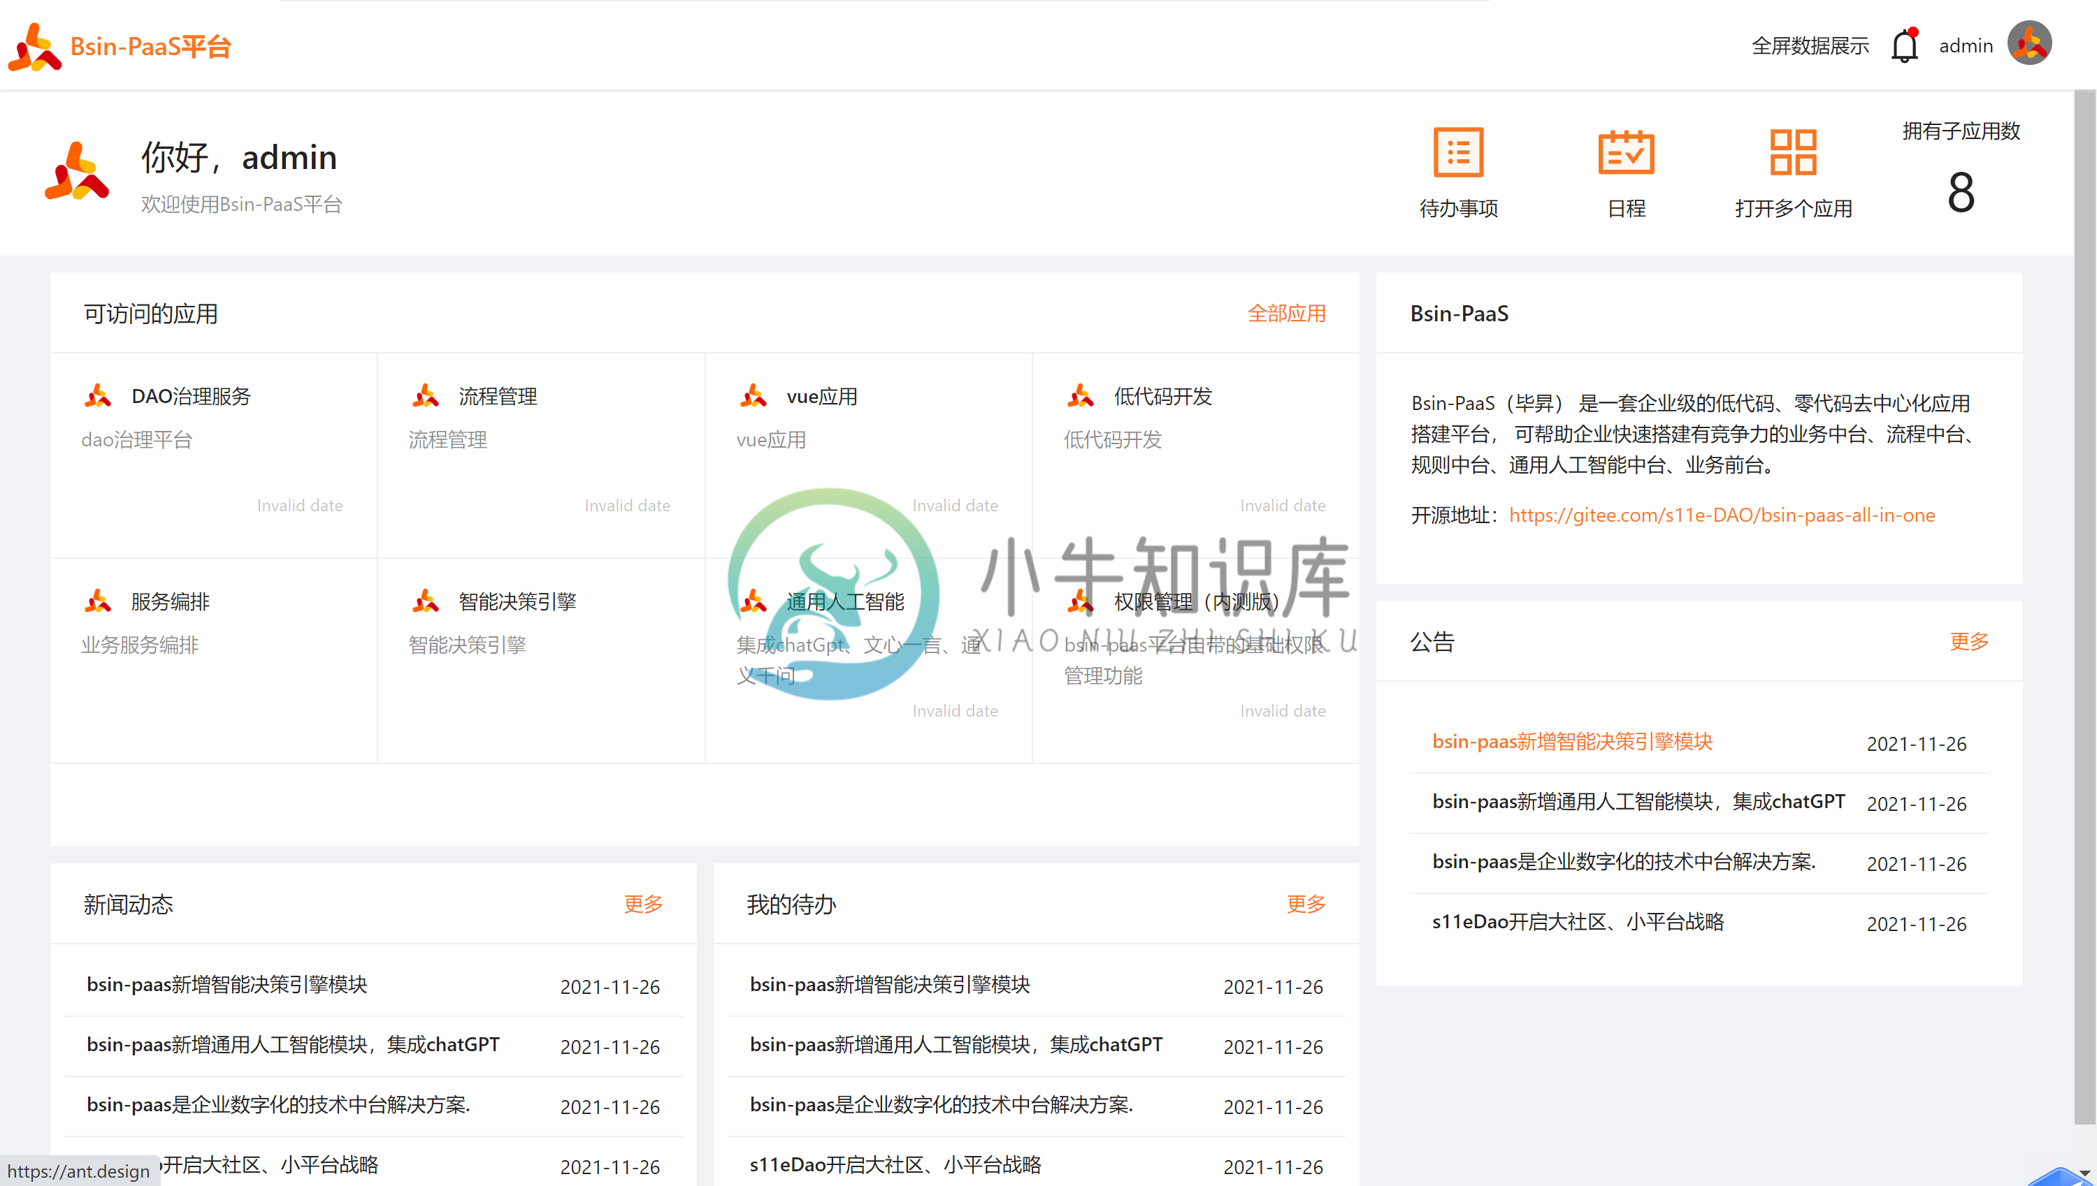
Task: Click the 低代码开发 app icon
Action: (1081, 396)
